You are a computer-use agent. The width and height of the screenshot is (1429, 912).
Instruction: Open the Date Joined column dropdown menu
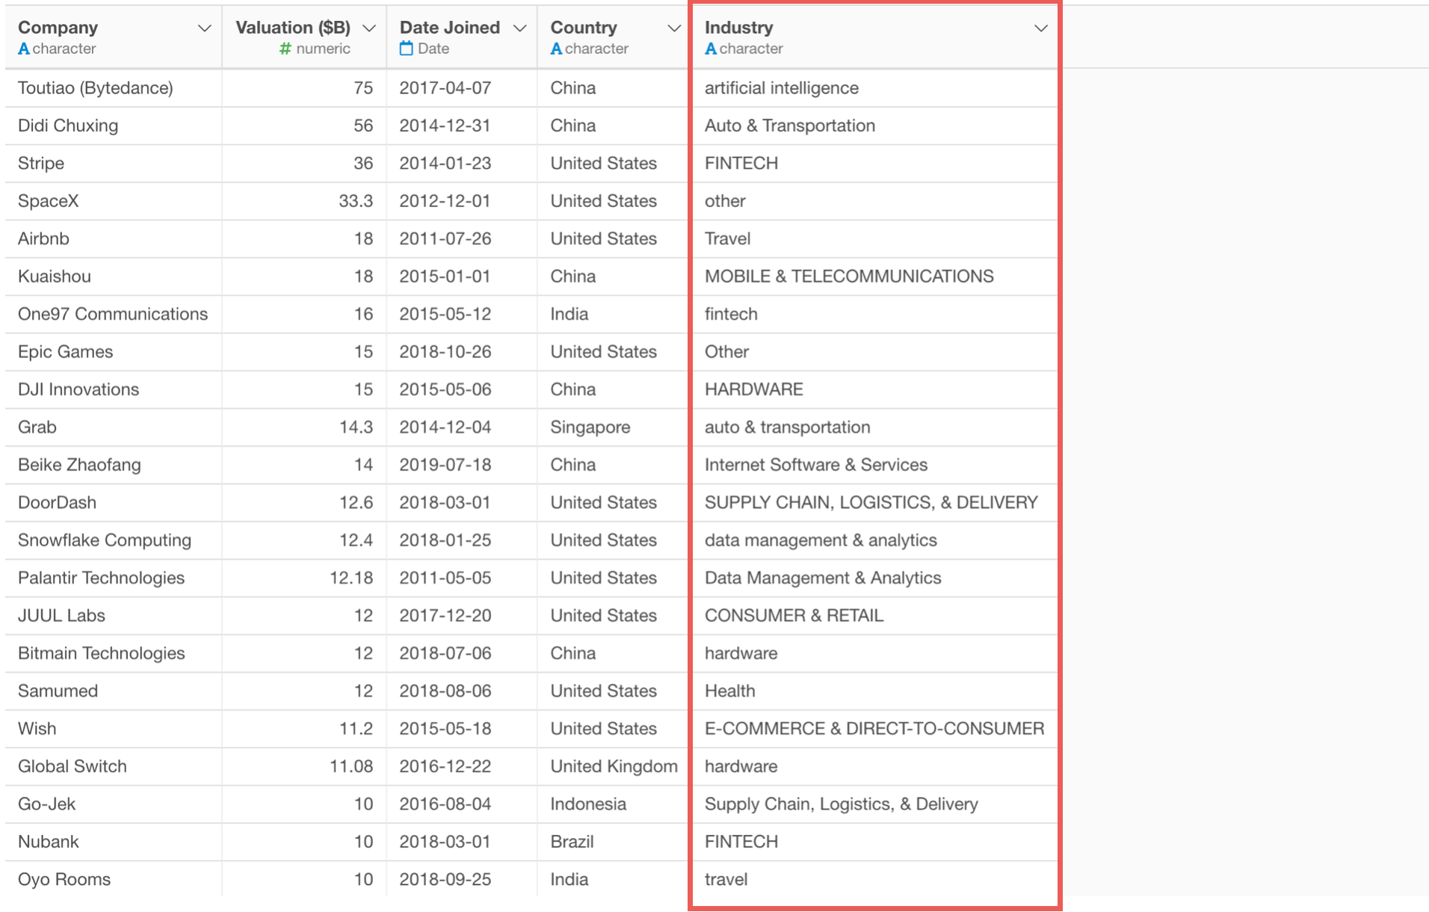[519, 28]
